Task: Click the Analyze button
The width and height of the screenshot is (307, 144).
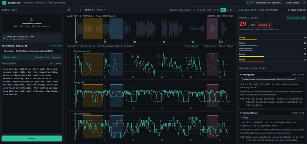Action: tap(32, 138)
